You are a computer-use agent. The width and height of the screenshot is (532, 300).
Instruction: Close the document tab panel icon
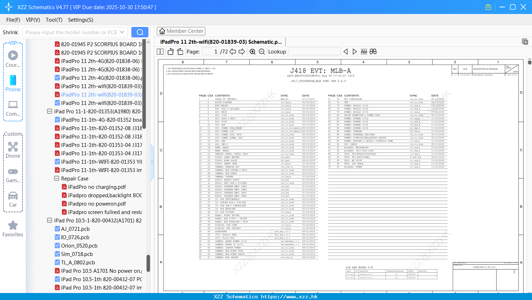coord(525,42)
